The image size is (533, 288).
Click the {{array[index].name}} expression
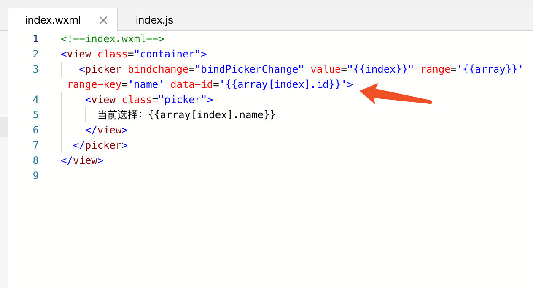[x=212, y=115]
